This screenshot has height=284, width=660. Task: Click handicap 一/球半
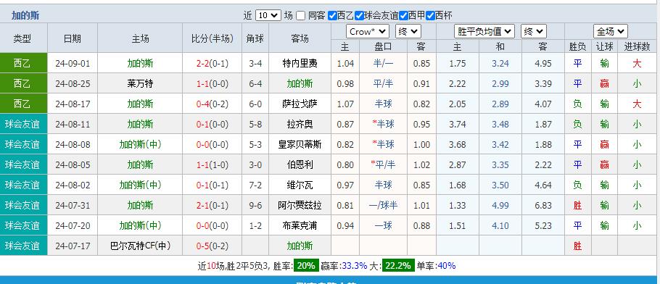383,205
